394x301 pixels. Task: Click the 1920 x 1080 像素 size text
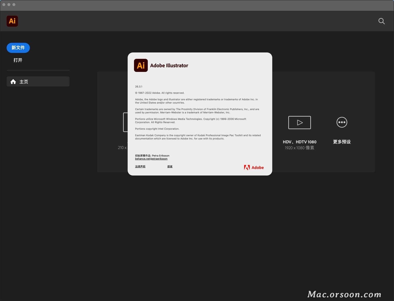click(x=299, y=148)
